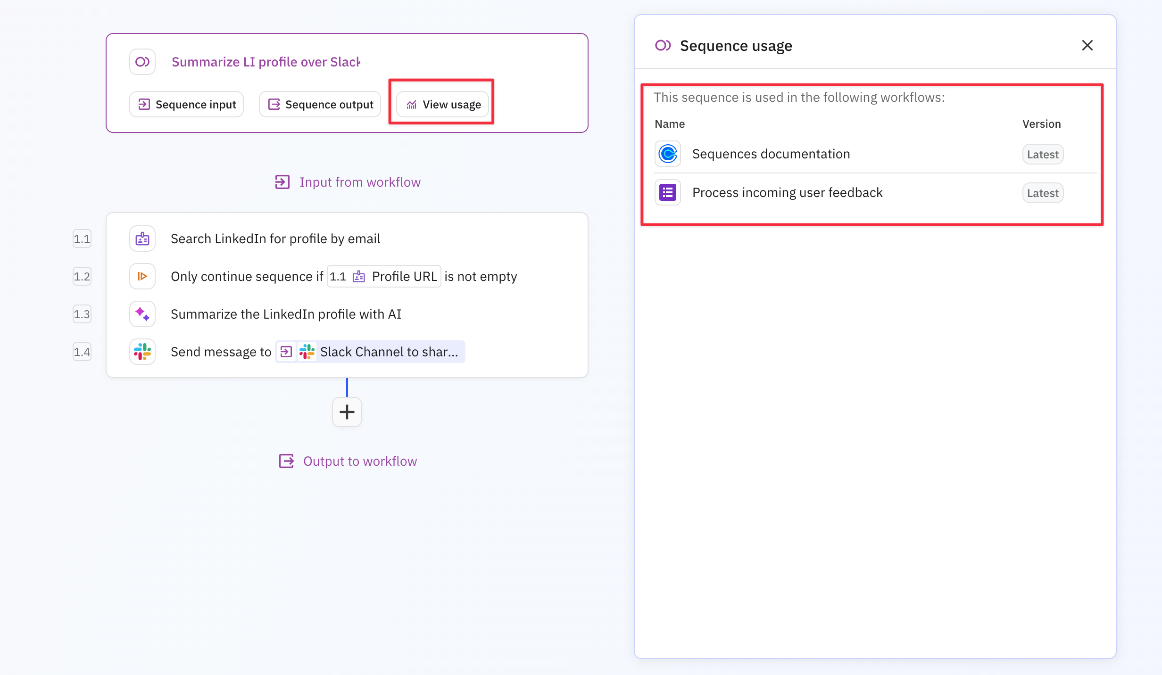1162x675 pixels.
Task: Click the Process incoming user feedback workflow icon
Action: [x=667, y=192]
